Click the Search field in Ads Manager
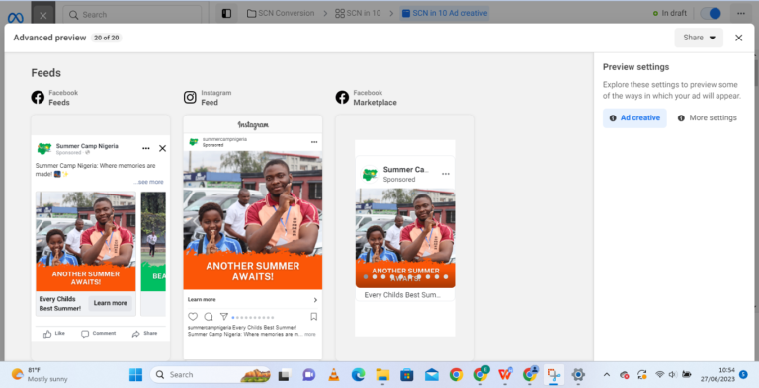759x388 pixels. click(x=131, y=15)
